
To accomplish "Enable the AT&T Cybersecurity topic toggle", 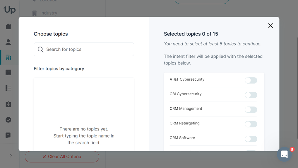I will tap(251, 80).
